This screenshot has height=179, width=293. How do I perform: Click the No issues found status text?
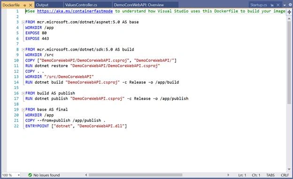[x=46, y=175]
